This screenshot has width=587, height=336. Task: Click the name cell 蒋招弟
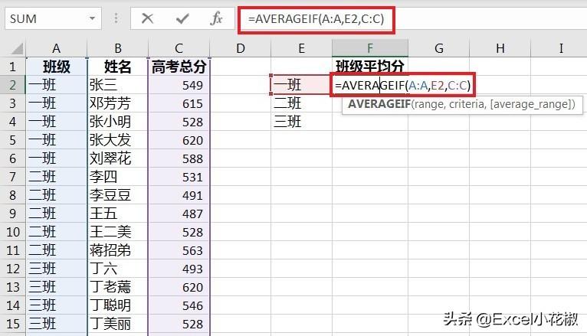click(x=117, y=250)
